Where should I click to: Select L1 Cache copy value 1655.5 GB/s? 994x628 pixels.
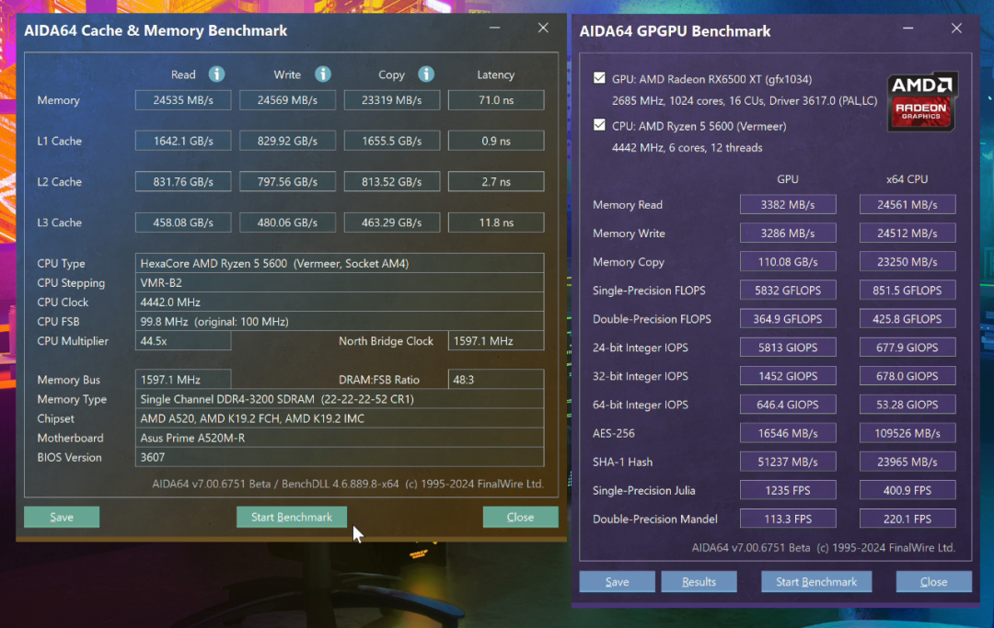[392, 141]
